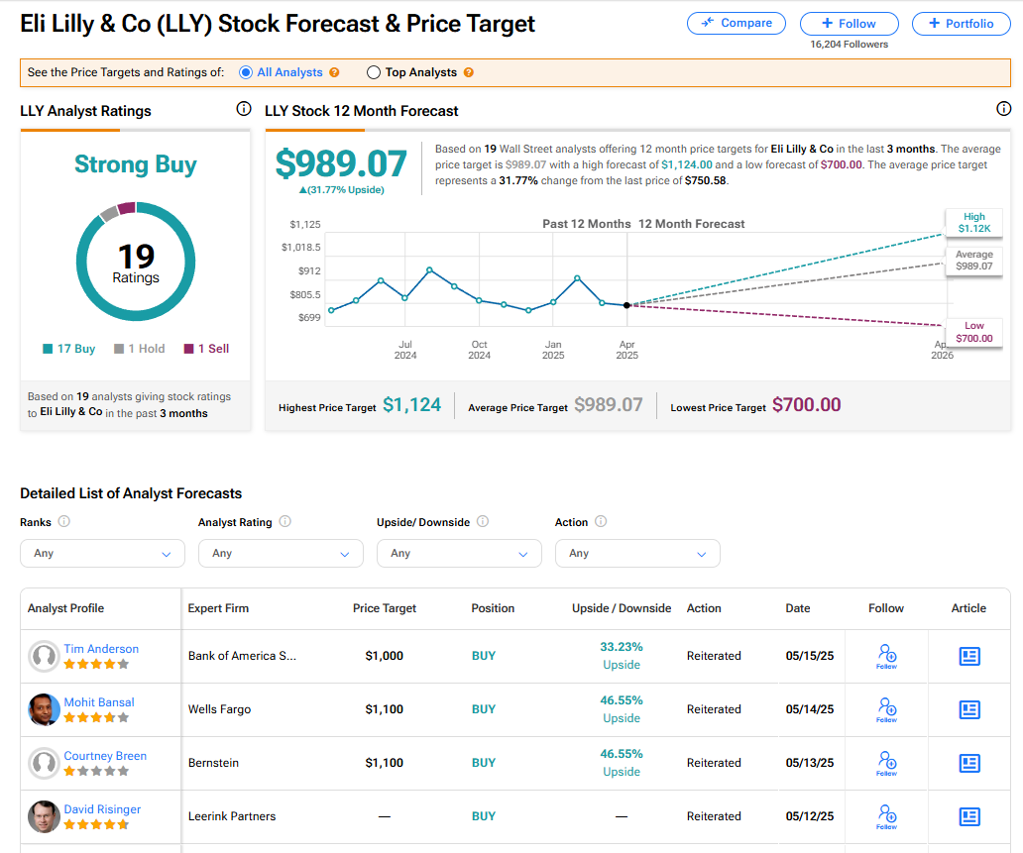Screen dimensions: 1023x853
Task: Click Mohit Bansal's profile photo
Action: (x=44, y=709)
